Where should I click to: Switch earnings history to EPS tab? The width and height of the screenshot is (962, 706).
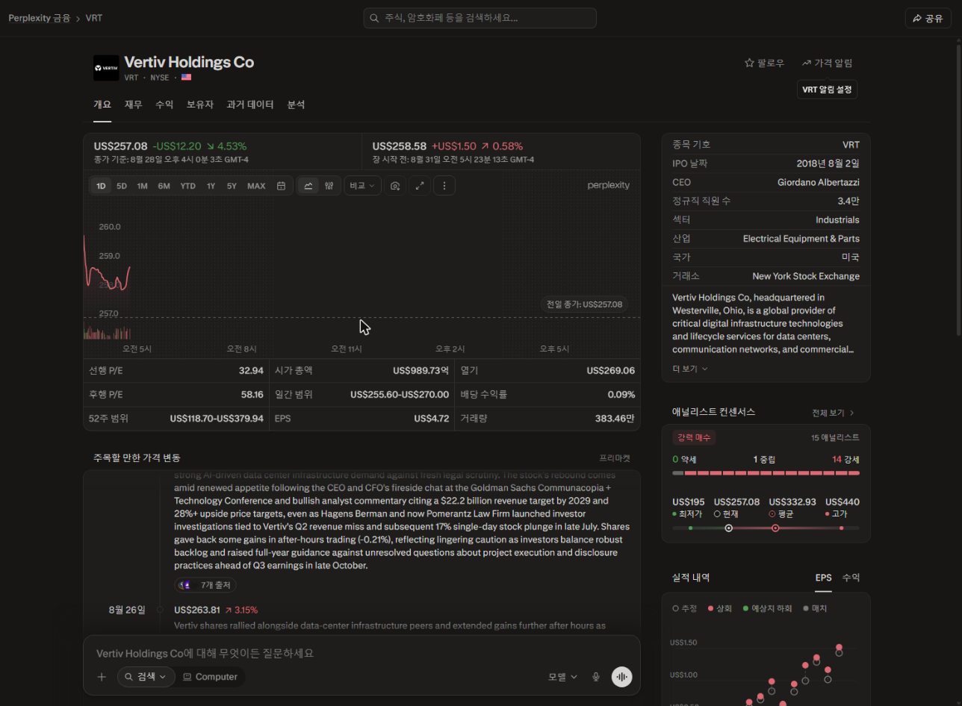coord(823,578)
